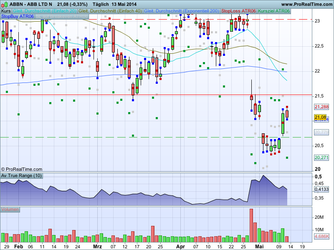
Task: Click the 0,4133 ATR value tag
Action: pyautogui.click(x=321, y=189)
